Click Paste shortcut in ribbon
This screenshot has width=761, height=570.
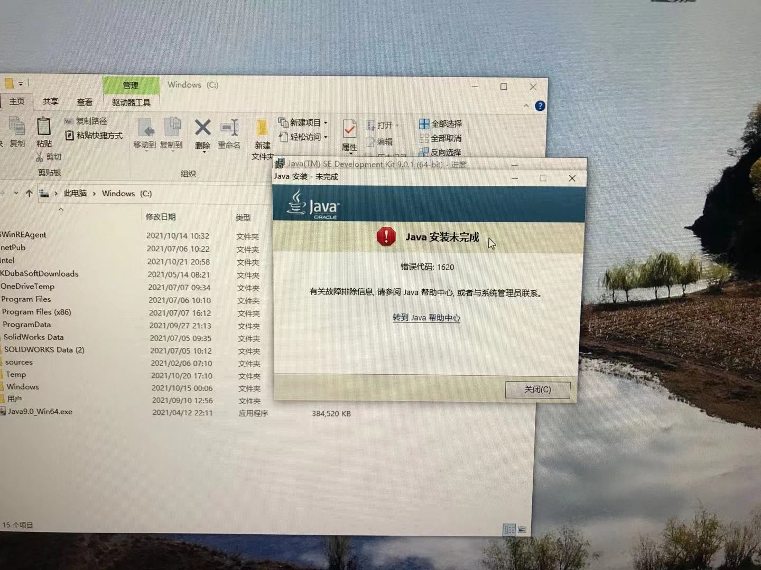click(94, 136)
